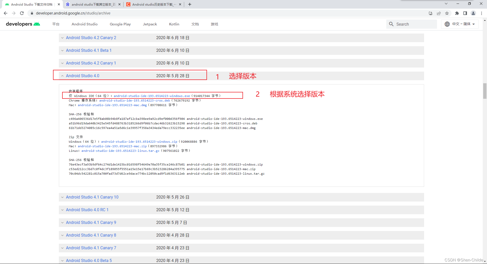Expand Android Studio 4.1 Beta 1 chevron
487x264 pixels.
62,51
